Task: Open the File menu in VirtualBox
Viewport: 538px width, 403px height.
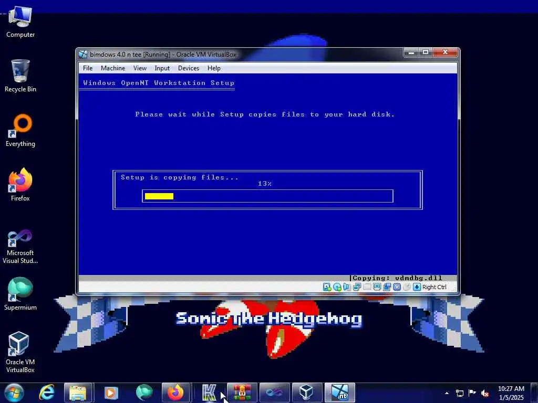Action: click(x=88, y=68)
